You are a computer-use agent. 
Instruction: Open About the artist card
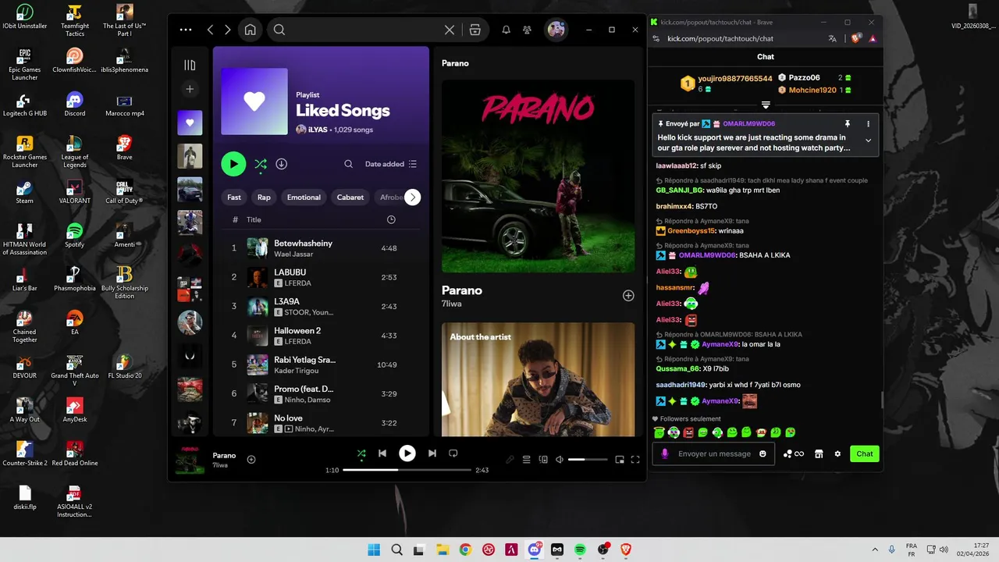[x=538, y=380]
